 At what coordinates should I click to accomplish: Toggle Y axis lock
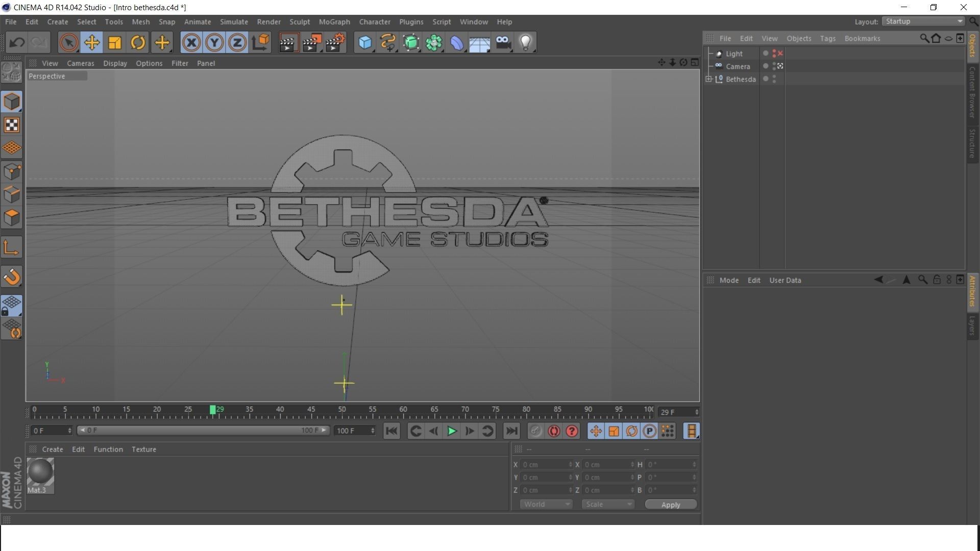(x=214, y=43)
